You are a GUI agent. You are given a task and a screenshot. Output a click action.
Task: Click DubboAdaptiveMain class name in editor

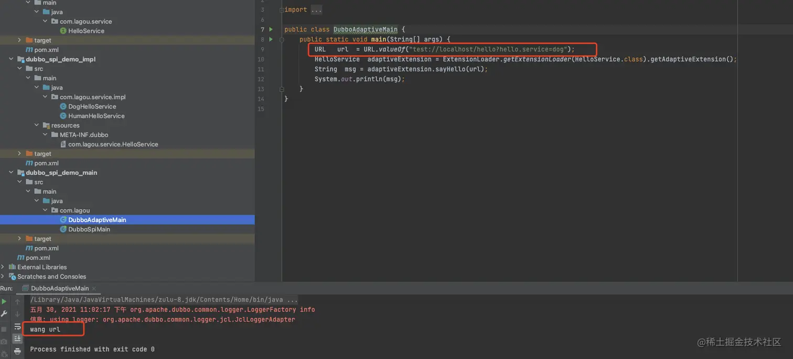click(x=366, y=29)
